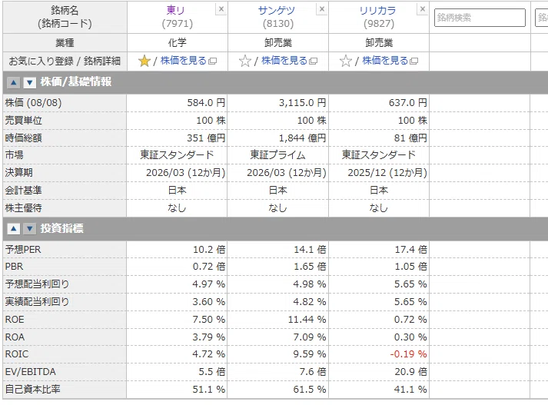Viewport: 548px width, 405px height.
Task: Select the ROA row label
Action: tap(15, 337)
